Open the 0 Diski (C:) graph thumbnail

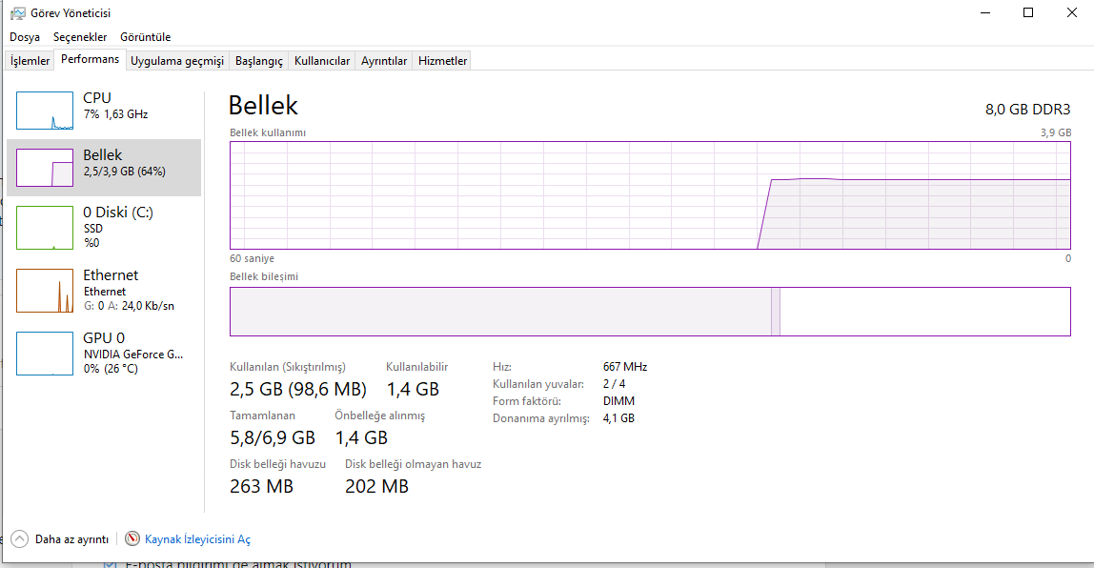[45, 227]
